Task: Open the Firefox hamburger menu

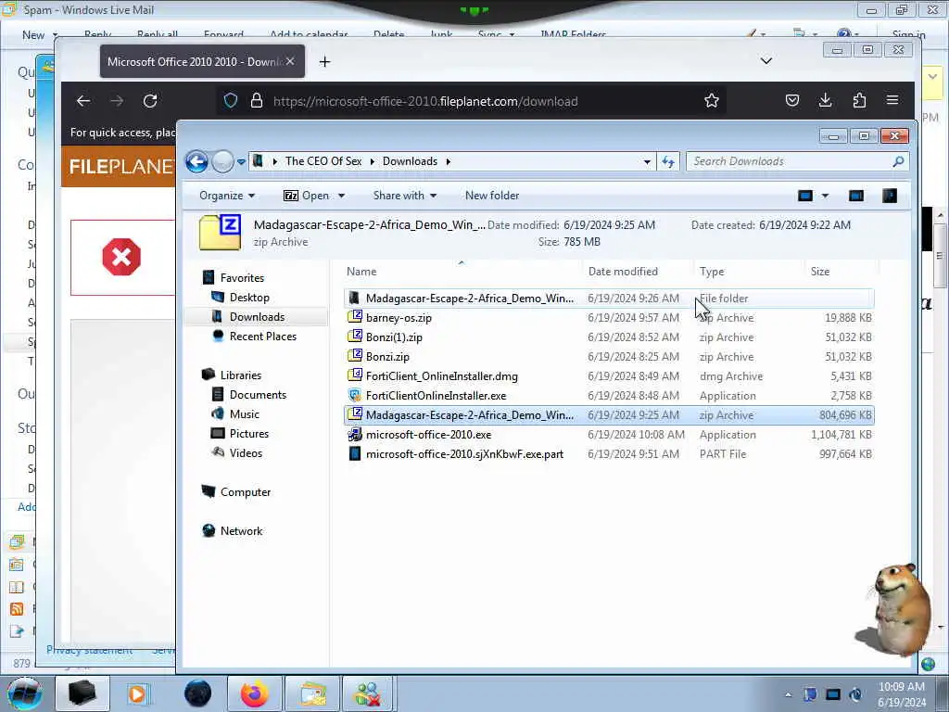Action: pyautogui.click(x=892, y=100)
